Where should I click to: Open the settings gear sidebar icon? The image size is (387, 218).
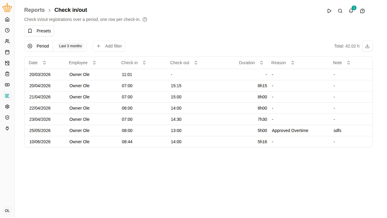(7, 107)
